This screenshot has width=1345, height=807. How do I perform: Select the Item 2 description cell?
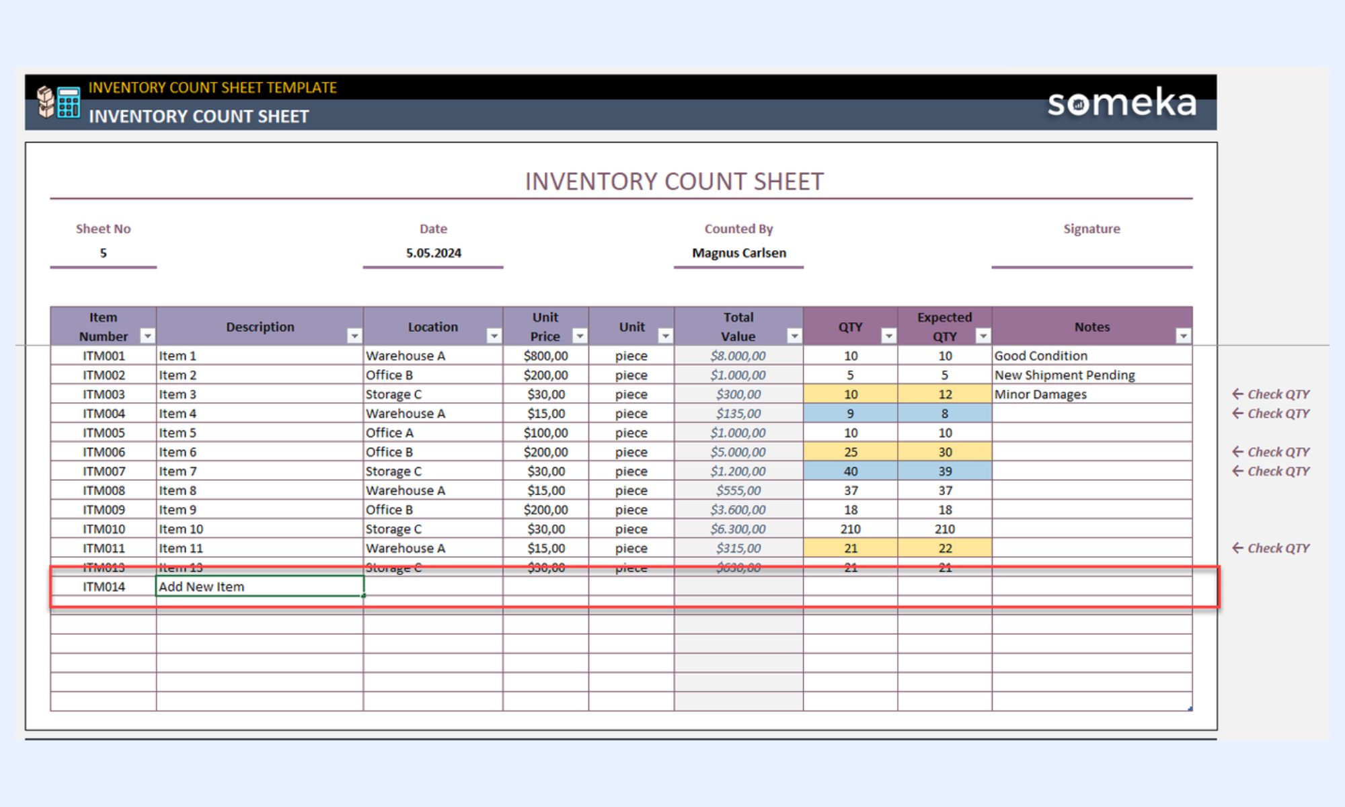coord(260,375)
